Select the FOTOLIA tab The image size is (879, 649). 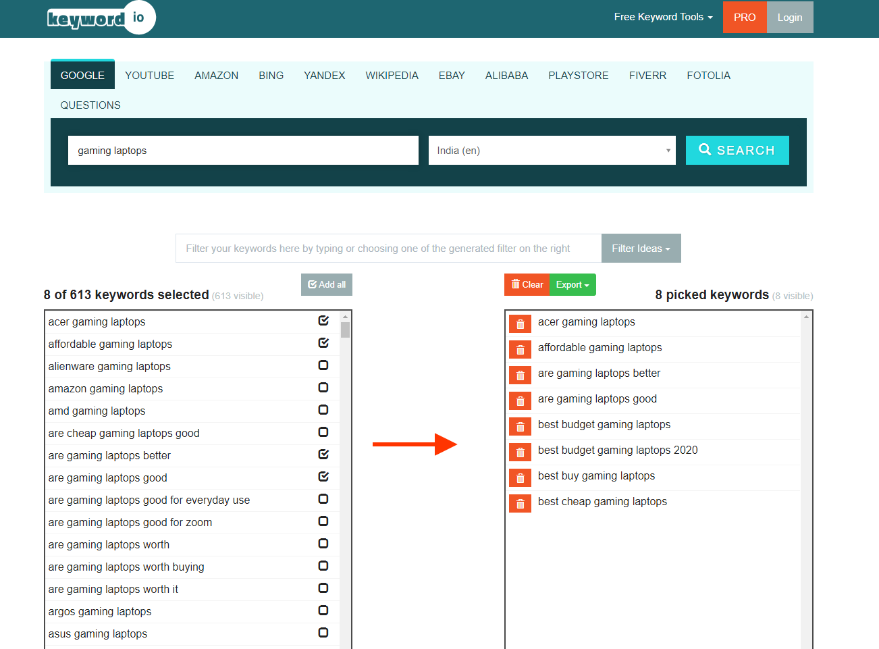(x=708, y=76)
